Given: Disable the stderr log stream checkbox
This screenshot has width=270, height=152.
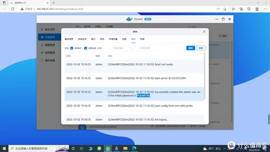Looking at the screenshot, I should (x=72, y=48).
